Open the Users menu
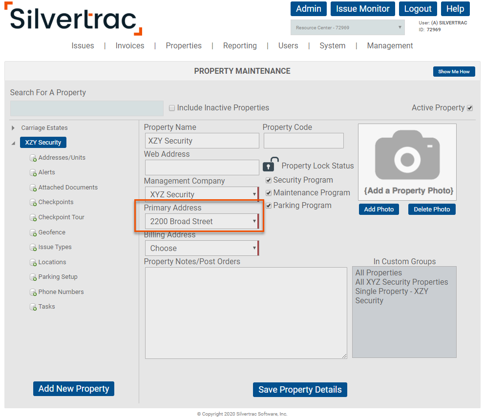484x419 pixels. coord(288,46)
